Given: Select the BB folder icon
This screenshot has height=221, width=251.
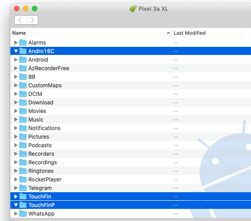Looking at the screenshot, I should (23, 77).
